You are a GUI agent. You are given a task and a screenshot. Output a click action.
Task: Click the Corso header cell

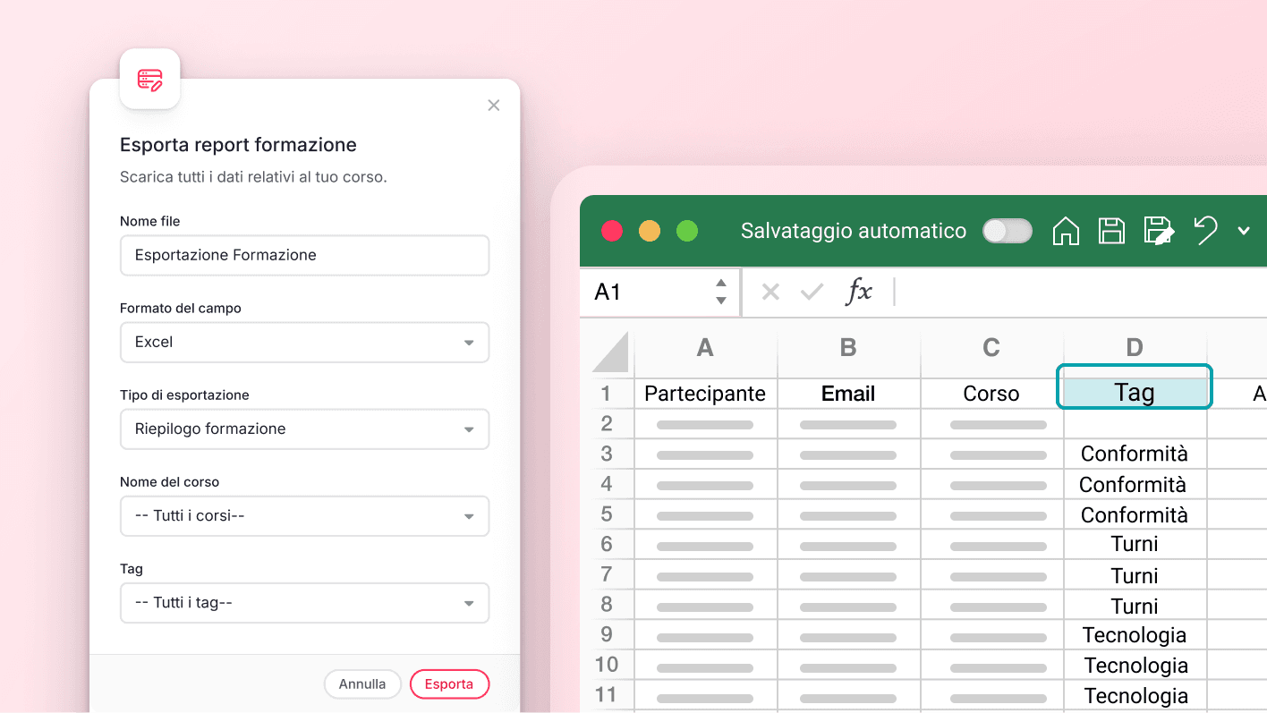coord(991,394)
